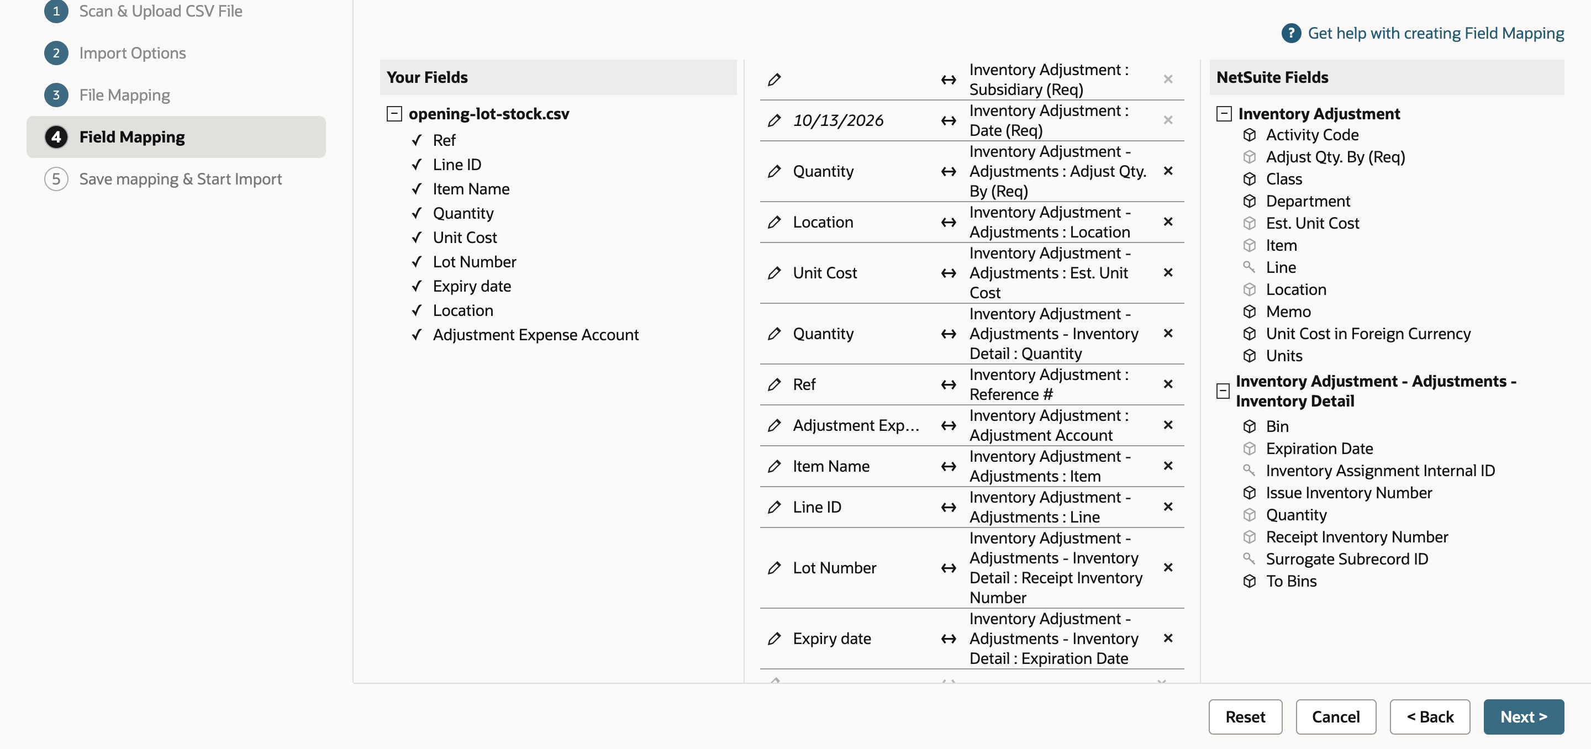Proceed with the Next > button
Image resolution: width=1591 pixels, height=749 pixels.
[x=1524, y=717]
